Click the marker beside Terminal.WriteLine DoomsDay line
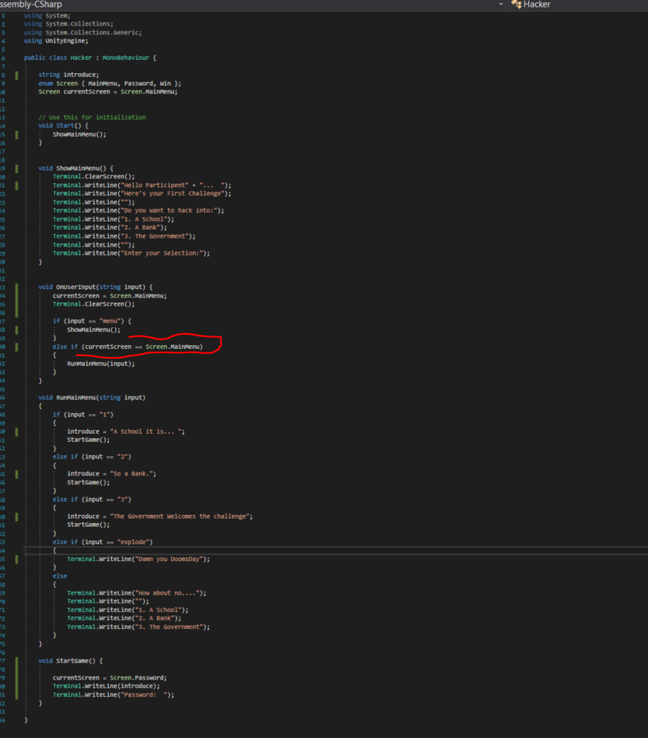The height and width of the screenshot is (738, 648). pyautogui.click(x=15, y=558)
